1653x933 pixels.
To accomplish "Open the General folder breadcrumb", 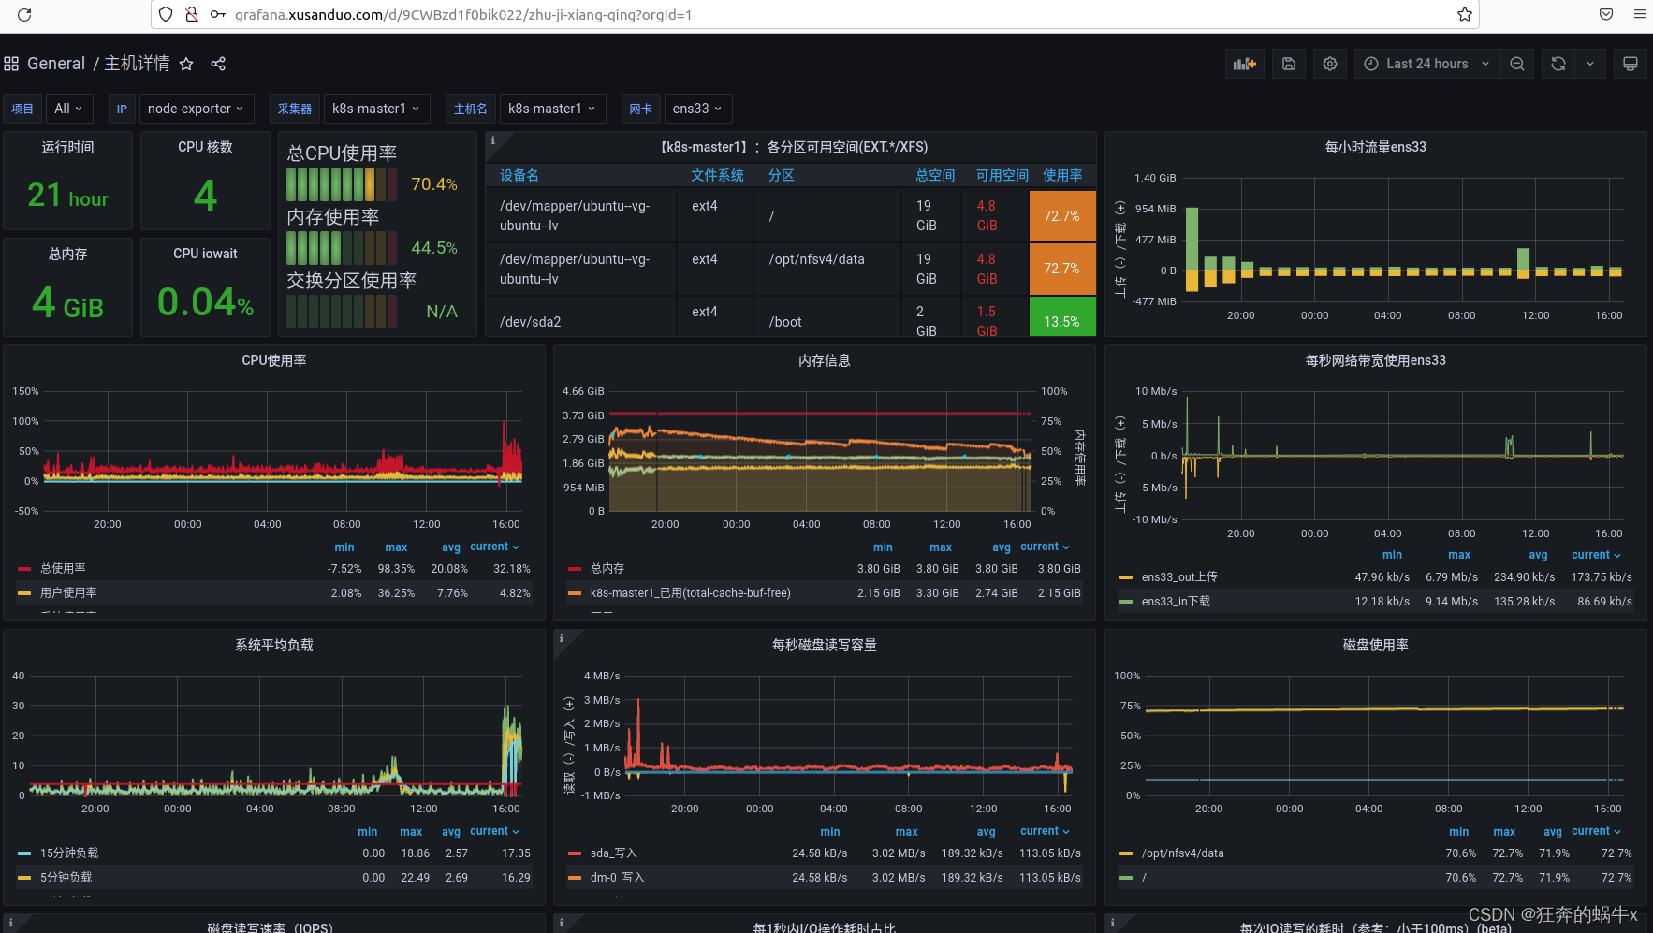I will click(x=56, y=64).
